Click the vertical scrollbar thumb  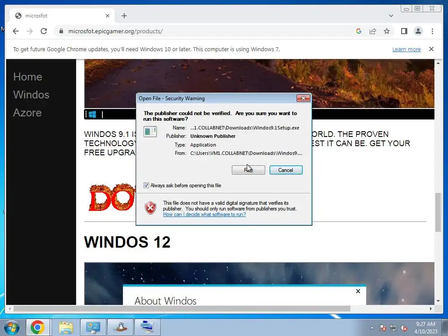click(438, 212)
